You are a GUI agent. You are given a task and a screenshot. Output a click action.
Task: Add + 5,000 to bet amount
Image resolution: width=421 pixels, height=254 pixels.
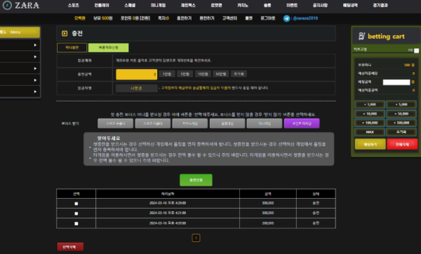[x=401, y=104]
